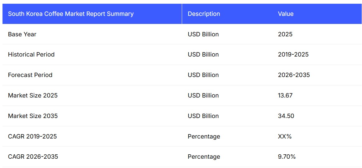
Task: Select the Historical Period row label
Action: coord(31,55)
